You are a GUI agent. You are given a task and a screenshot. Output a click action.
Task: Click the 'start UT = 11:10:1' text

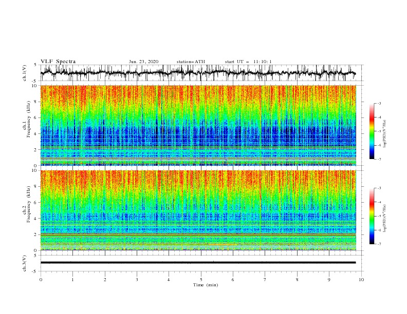248,62
